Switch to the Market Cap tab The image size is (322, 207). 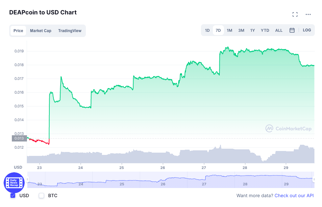tap(41, 31)
